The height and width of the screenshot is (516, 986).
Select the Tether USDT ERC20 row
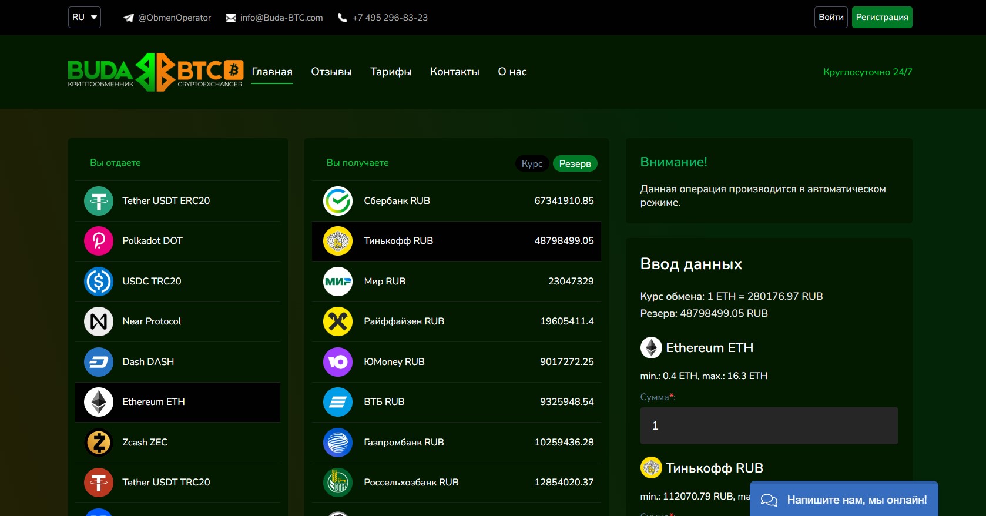pos(177,201)
